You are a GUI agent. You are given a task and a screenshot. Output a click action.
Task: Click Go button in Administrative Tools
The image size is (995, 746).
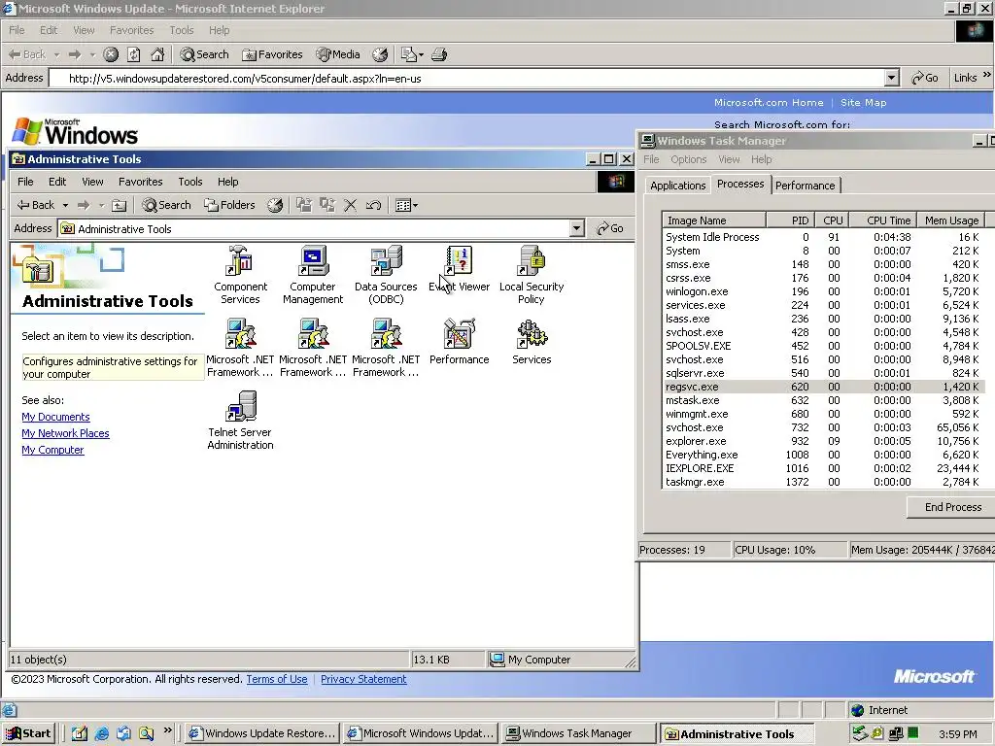610,228
